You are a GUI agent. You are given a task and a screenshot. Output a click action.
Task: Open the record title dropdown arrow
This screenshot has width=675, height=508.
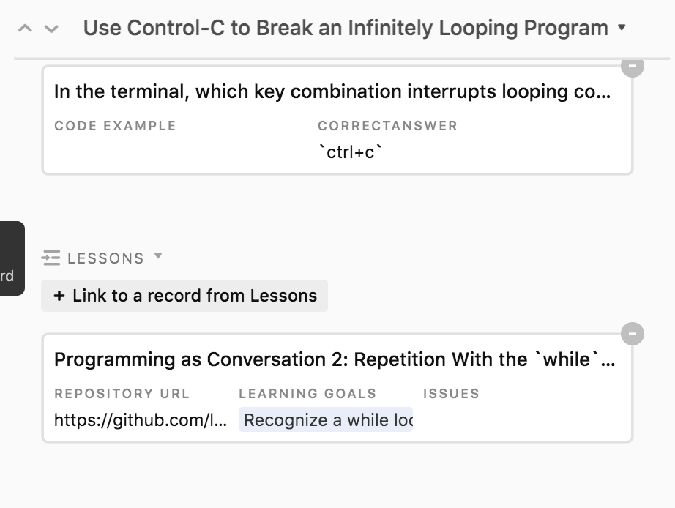(622, 28)
